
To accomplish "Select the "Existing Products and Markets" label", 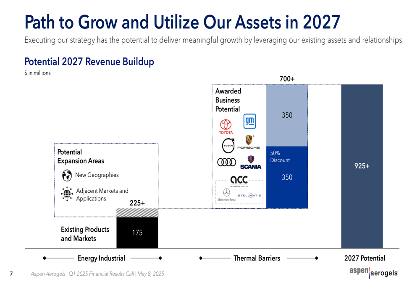I will tap(85, 234).
